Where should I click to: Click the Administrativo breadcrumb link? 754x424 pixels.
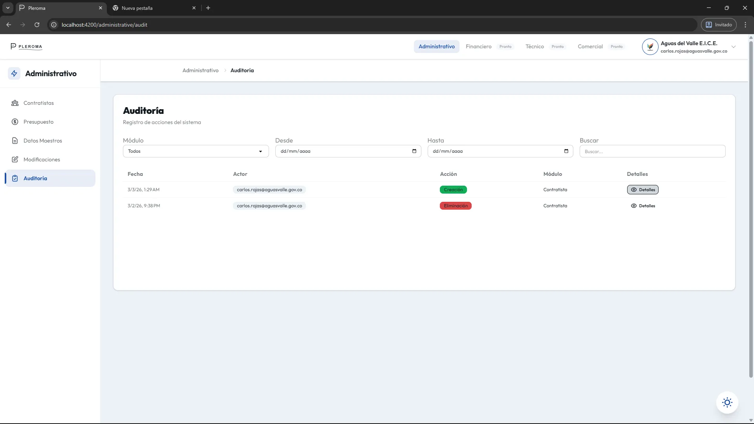coord(200,70)
